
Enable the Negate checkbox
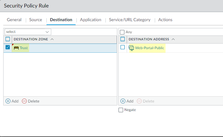[x=121, y=110]
